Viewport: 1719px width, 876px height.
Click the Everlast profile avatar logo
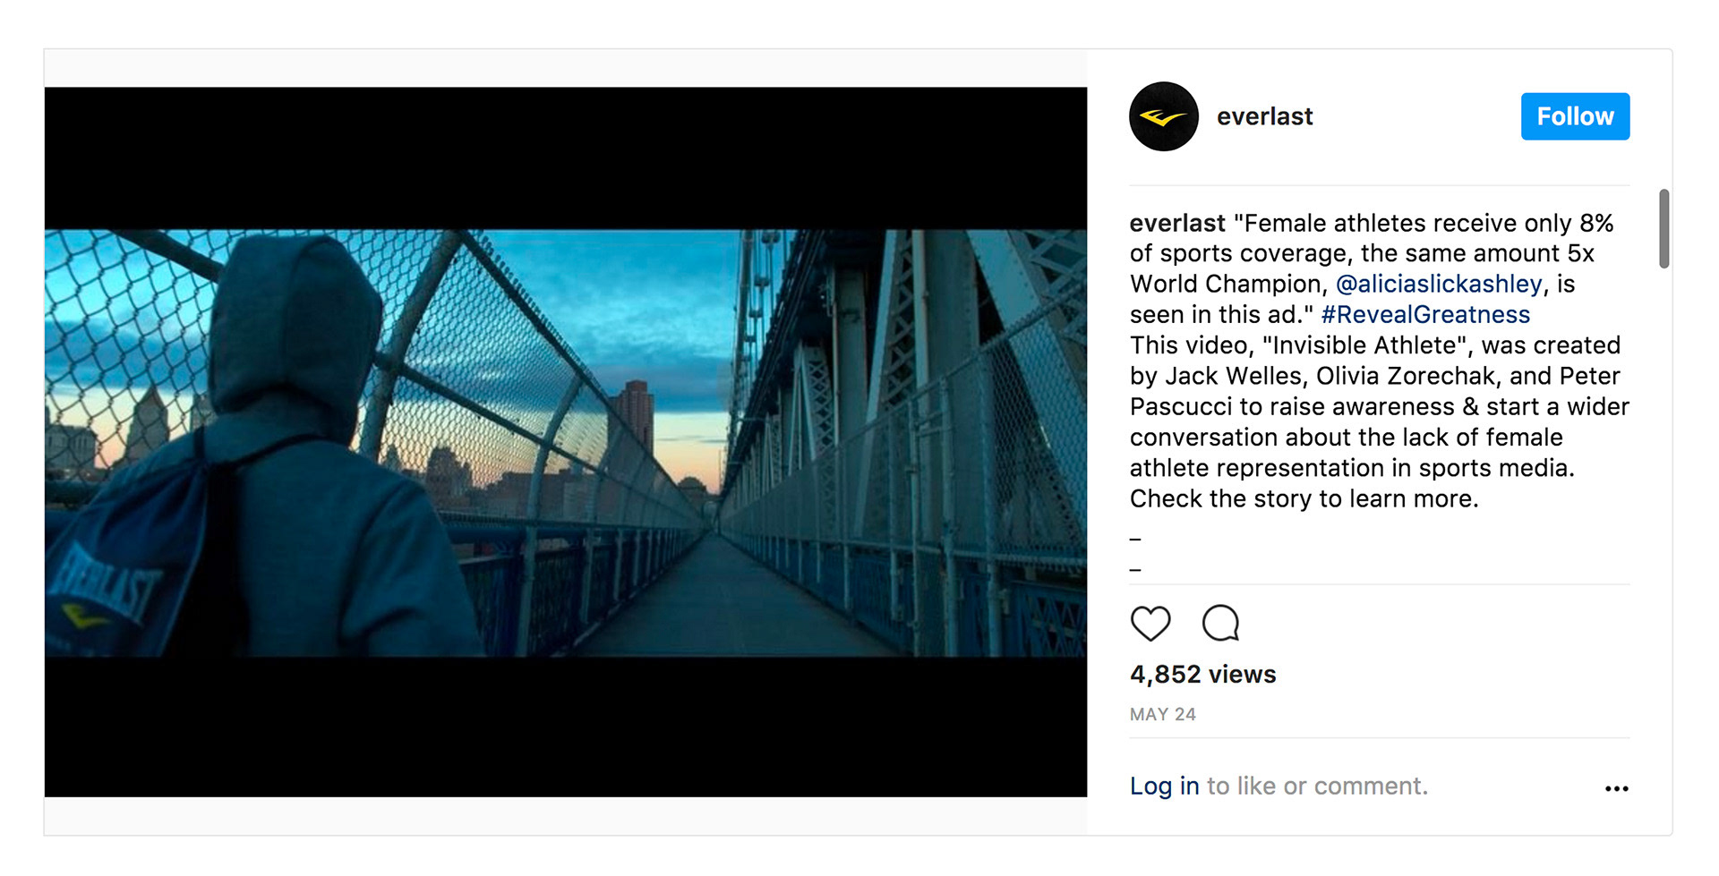pyautogui.click(x=1163, y=116)
